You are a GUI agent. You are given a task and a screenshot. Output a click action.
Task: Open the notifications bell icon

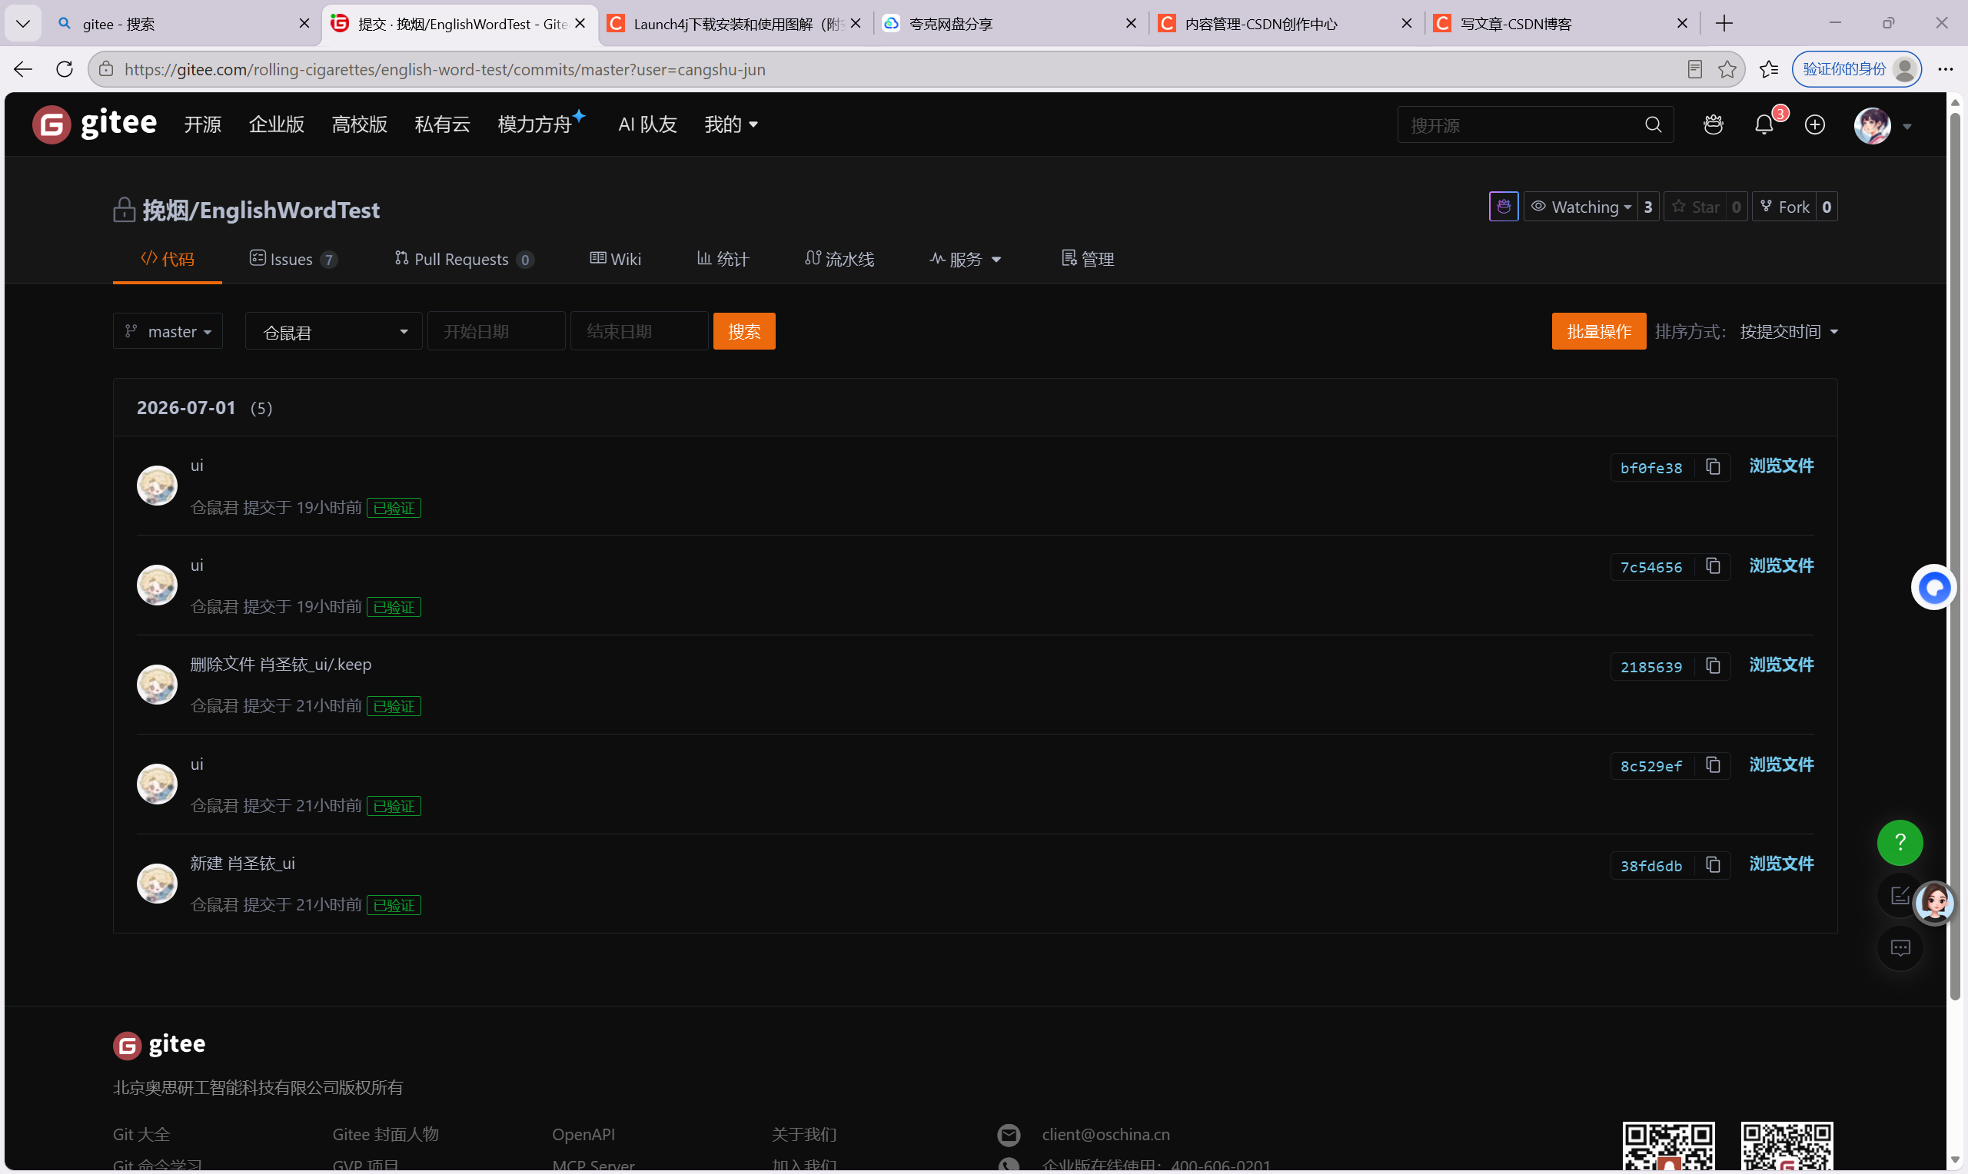[1764, 124]
